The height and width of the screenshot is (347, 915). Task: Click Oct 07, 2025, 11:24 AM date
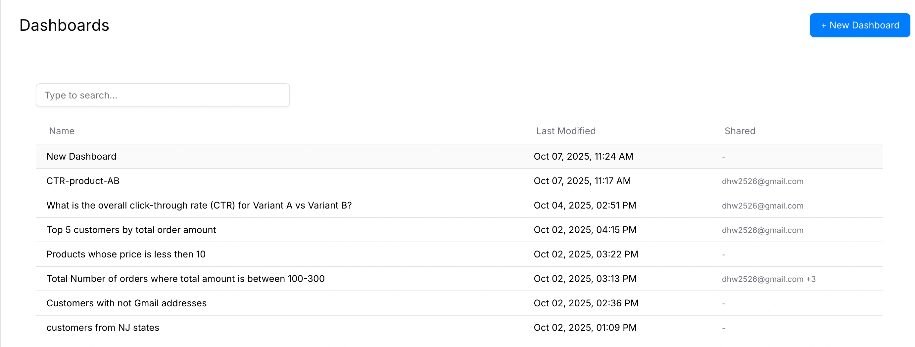(x=583, y=156)
